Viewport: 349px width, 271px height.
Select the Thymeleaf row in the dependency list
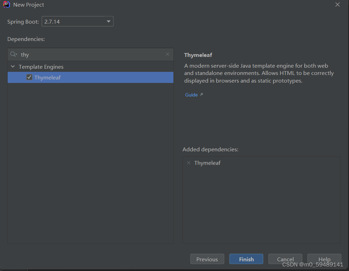click(x=90, y=77)
